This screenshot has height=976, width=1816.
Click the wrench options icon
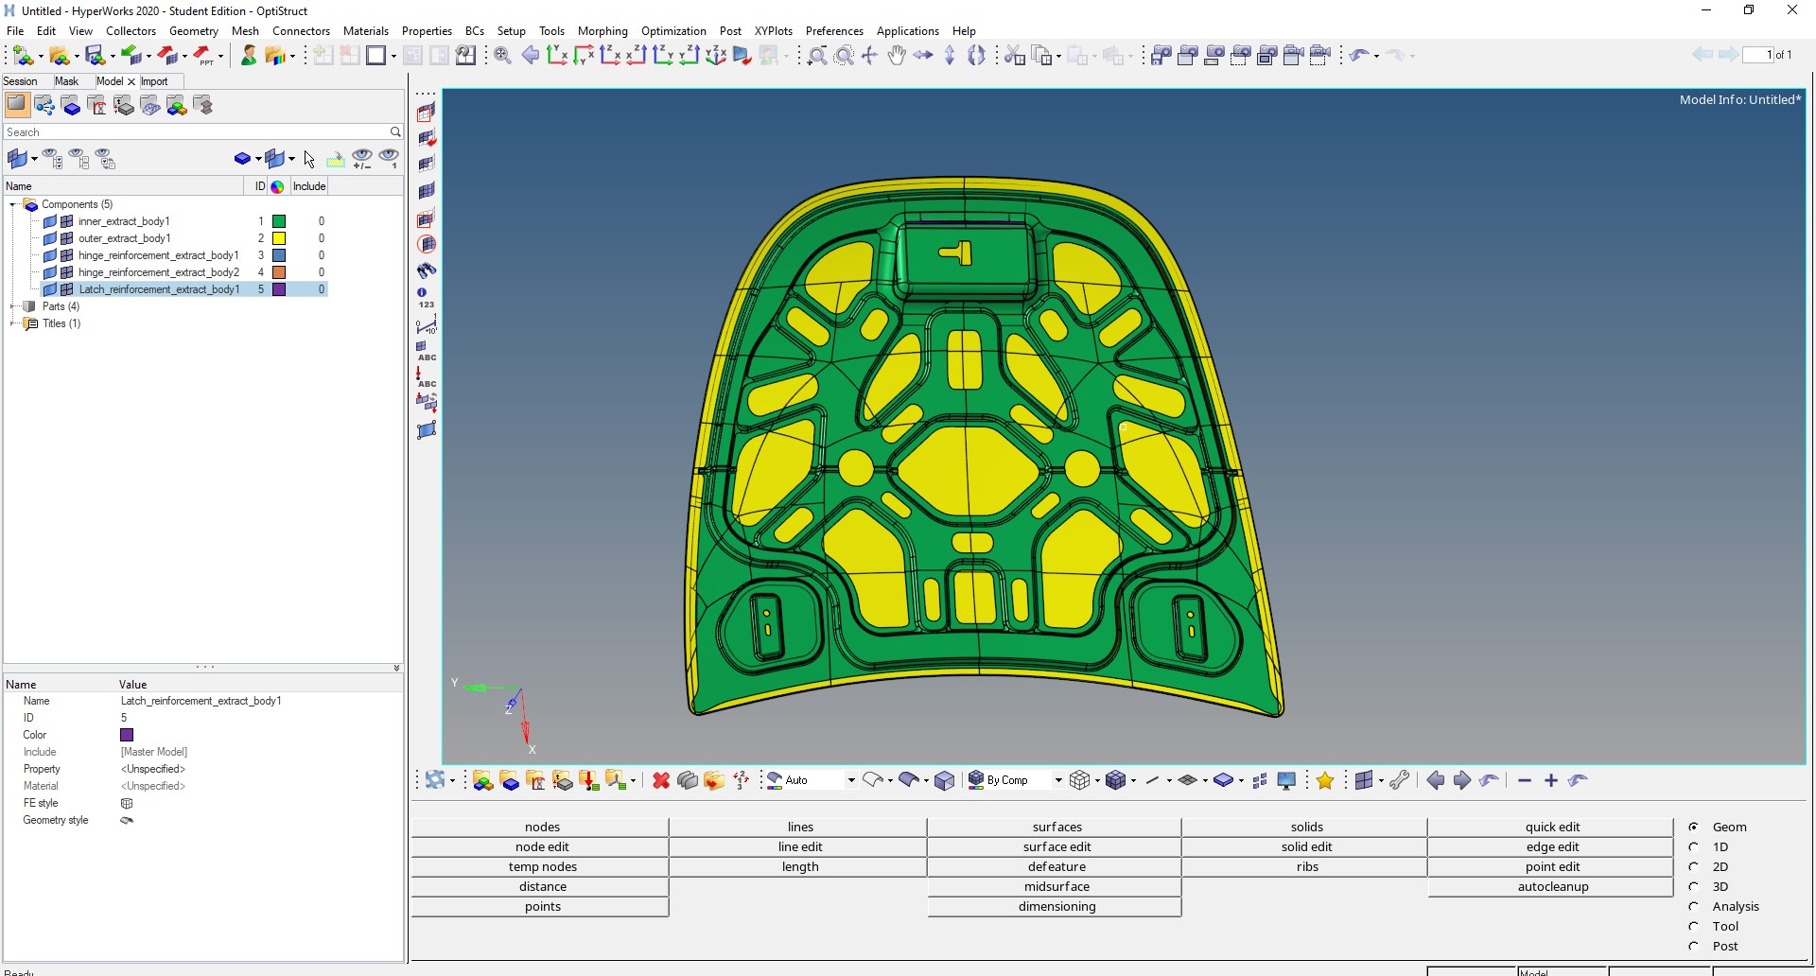(x=1400, y=780)
